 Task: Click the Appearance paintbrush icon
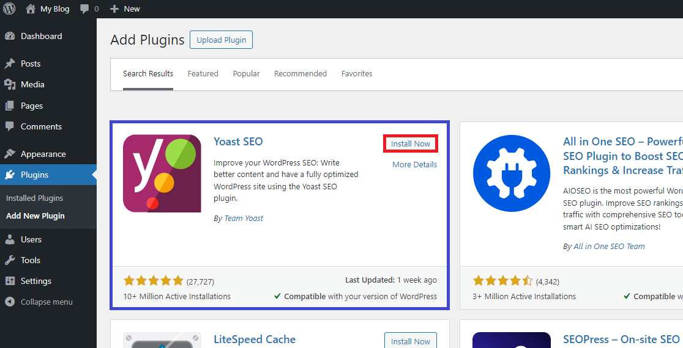click(x=10, y=154)
